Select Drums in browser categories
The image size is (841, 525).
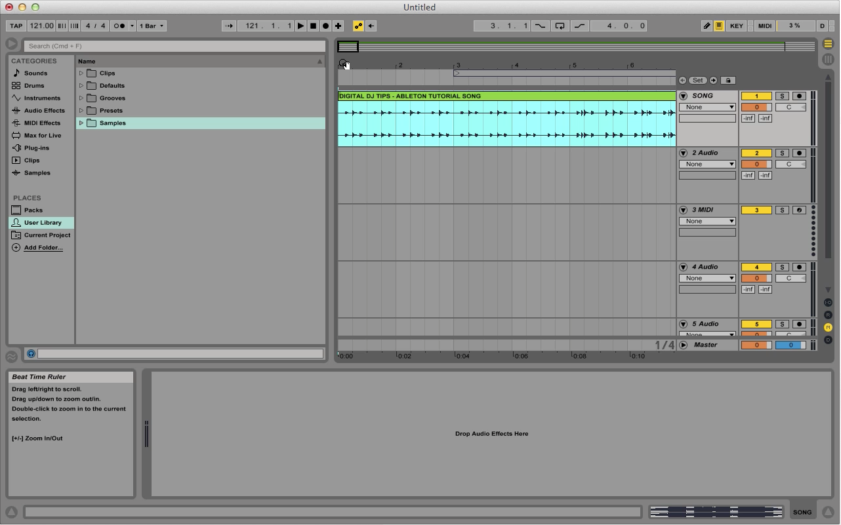[x=34, y=86]
